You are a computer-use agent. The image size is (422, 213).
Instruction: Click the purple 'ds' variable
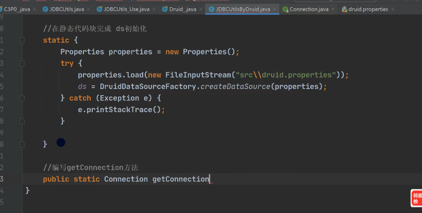[x=82, y=86]
